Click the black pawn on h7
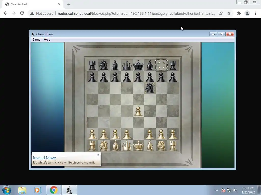This screenshot has height=195, width=261. click(173, 77)
